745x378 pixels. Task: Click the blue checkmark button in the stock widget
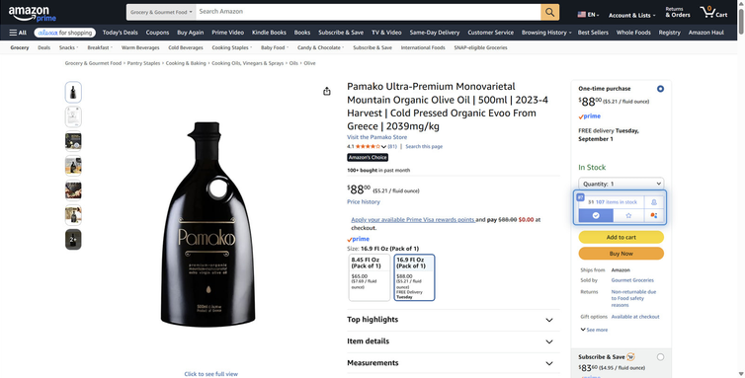point(596,215)
